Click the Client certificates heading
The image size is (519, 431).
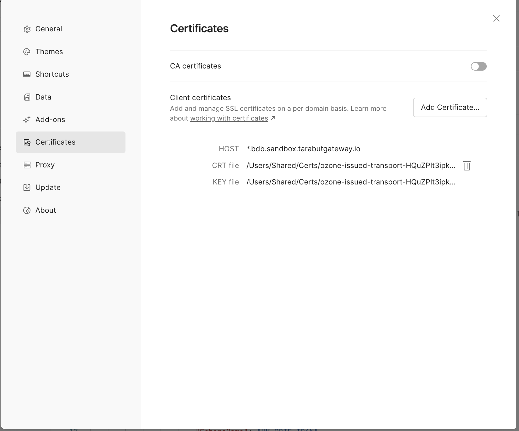[x=200, y=98]
